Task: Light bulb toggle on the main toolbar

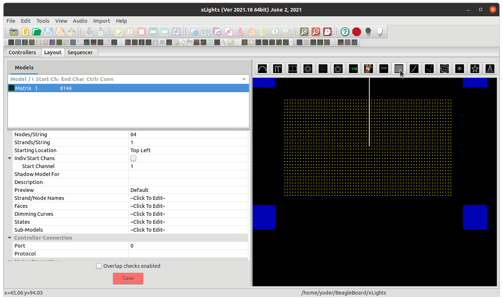Action: pos(368,32)
